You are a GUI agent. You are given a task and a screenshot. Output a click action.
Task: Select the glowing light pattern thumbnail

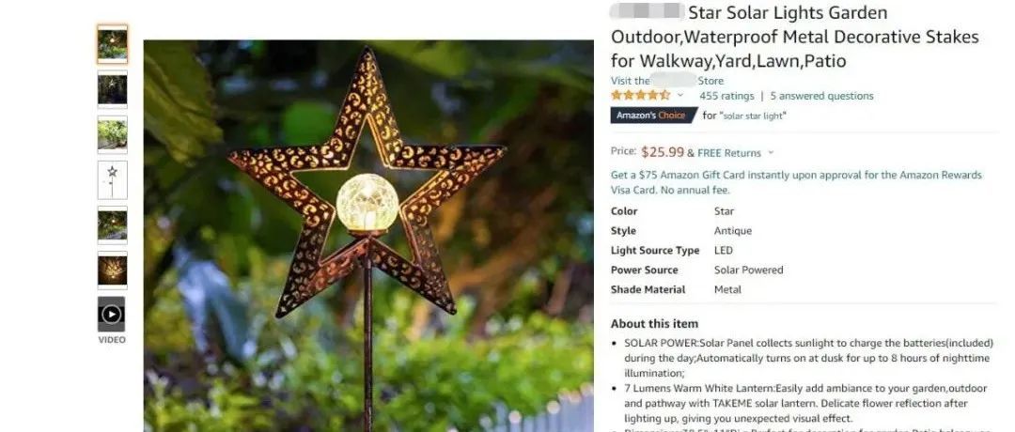click(x=112, y=270)
